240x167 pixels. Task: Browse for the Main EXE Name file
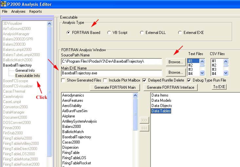point(175,72)
